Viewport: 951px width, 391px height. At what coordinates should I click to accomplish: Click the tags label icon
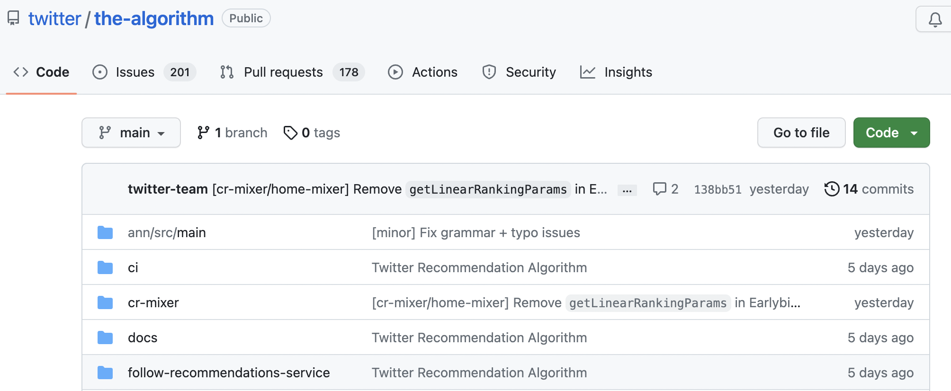click(x=290, y=133)
